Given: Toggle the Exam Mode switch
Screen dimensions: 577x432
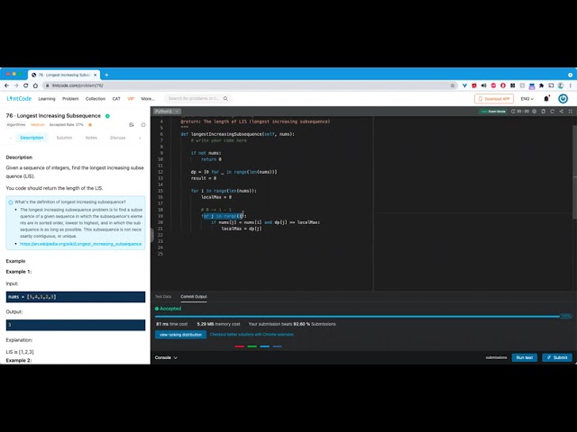Looking at the screenshot, I should 493,112.
